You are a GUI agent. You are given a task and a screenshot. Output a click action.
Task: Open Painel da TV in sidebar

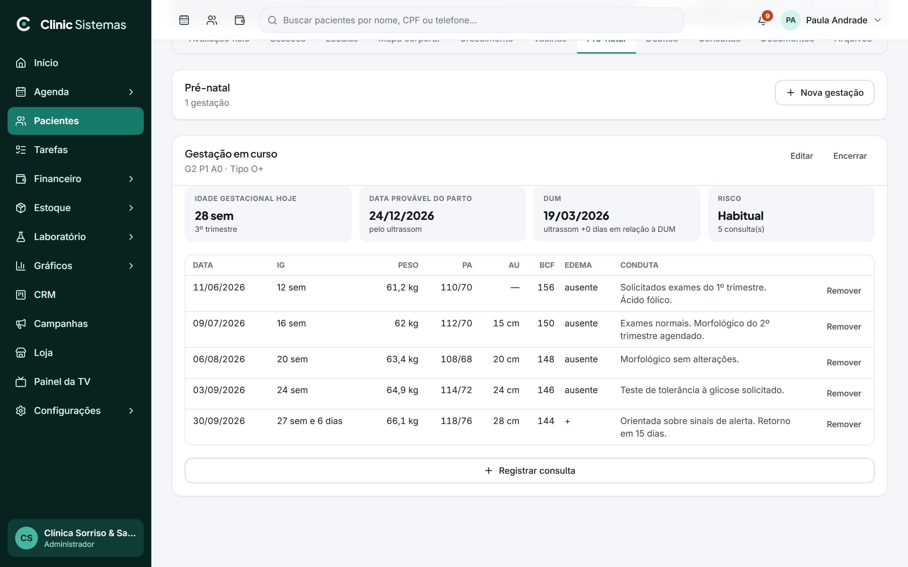[75, 382]
